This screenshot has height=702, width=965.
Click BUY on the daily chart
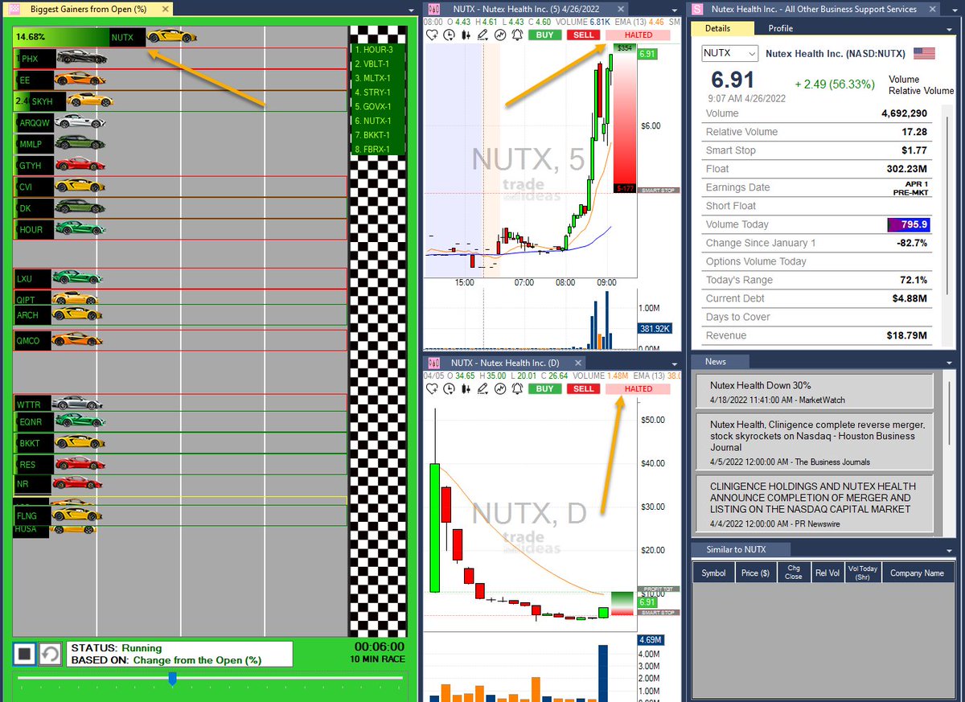544,389
